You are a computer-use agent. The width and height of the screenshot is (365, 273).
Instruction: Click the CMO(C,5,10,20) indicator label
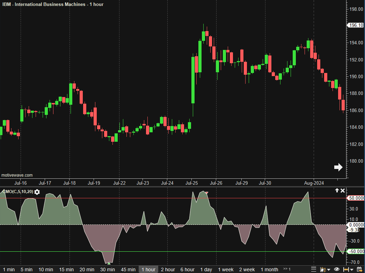(x=17, y=192)
